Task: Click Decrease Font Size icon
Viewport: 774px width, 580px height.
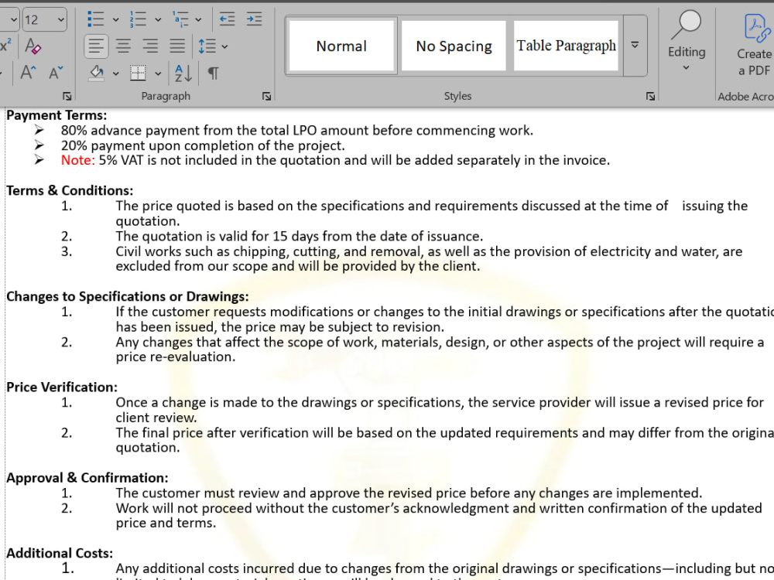Action: 56,73
